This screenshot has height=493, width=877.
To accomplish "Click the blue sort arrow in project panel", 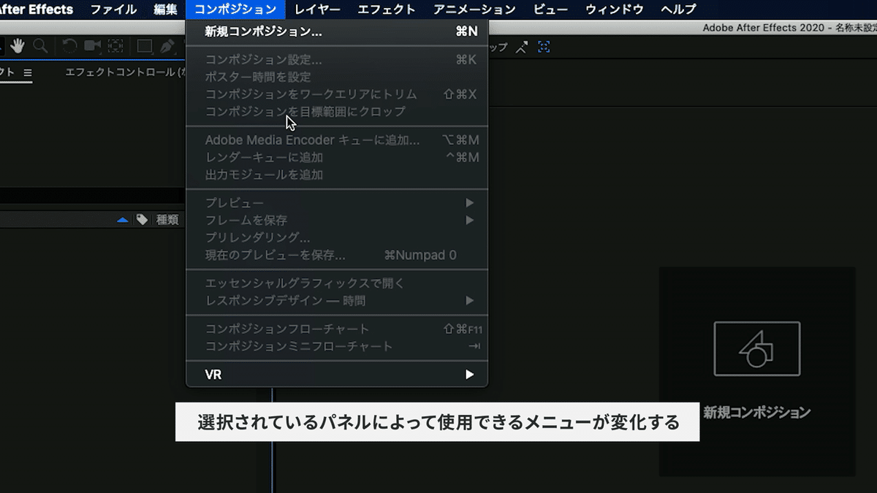I will (x=123, y=220).
